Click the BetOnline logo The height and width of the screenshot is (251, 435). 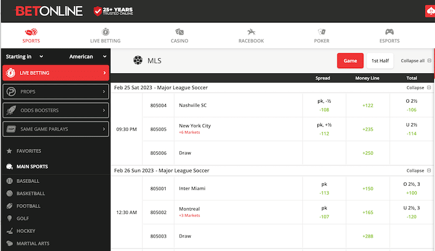click(48, 11)
